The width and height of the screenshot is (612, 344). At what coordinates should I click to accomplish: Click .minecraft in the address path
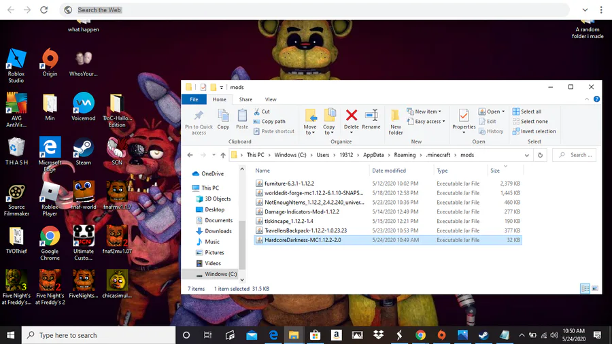click(438, 155)
